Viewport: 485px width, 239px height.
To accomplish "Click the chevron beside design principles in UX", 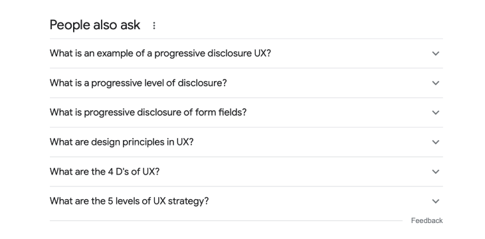I will (x=436, y=142).
